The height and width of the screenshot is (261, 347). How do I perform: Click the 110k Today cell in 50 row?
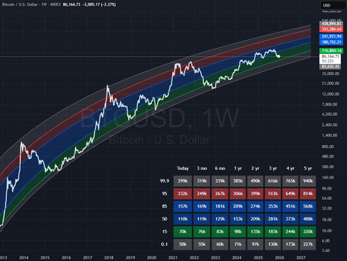pos(183,219)
